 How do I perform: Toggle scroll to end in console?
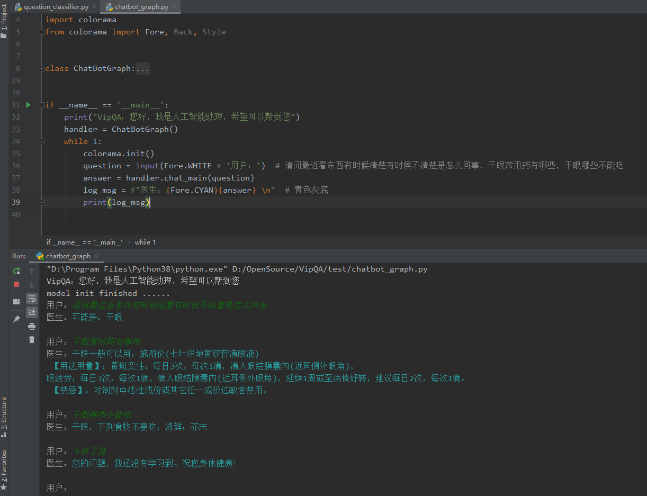pyautogui.click(x=32, y=312)
